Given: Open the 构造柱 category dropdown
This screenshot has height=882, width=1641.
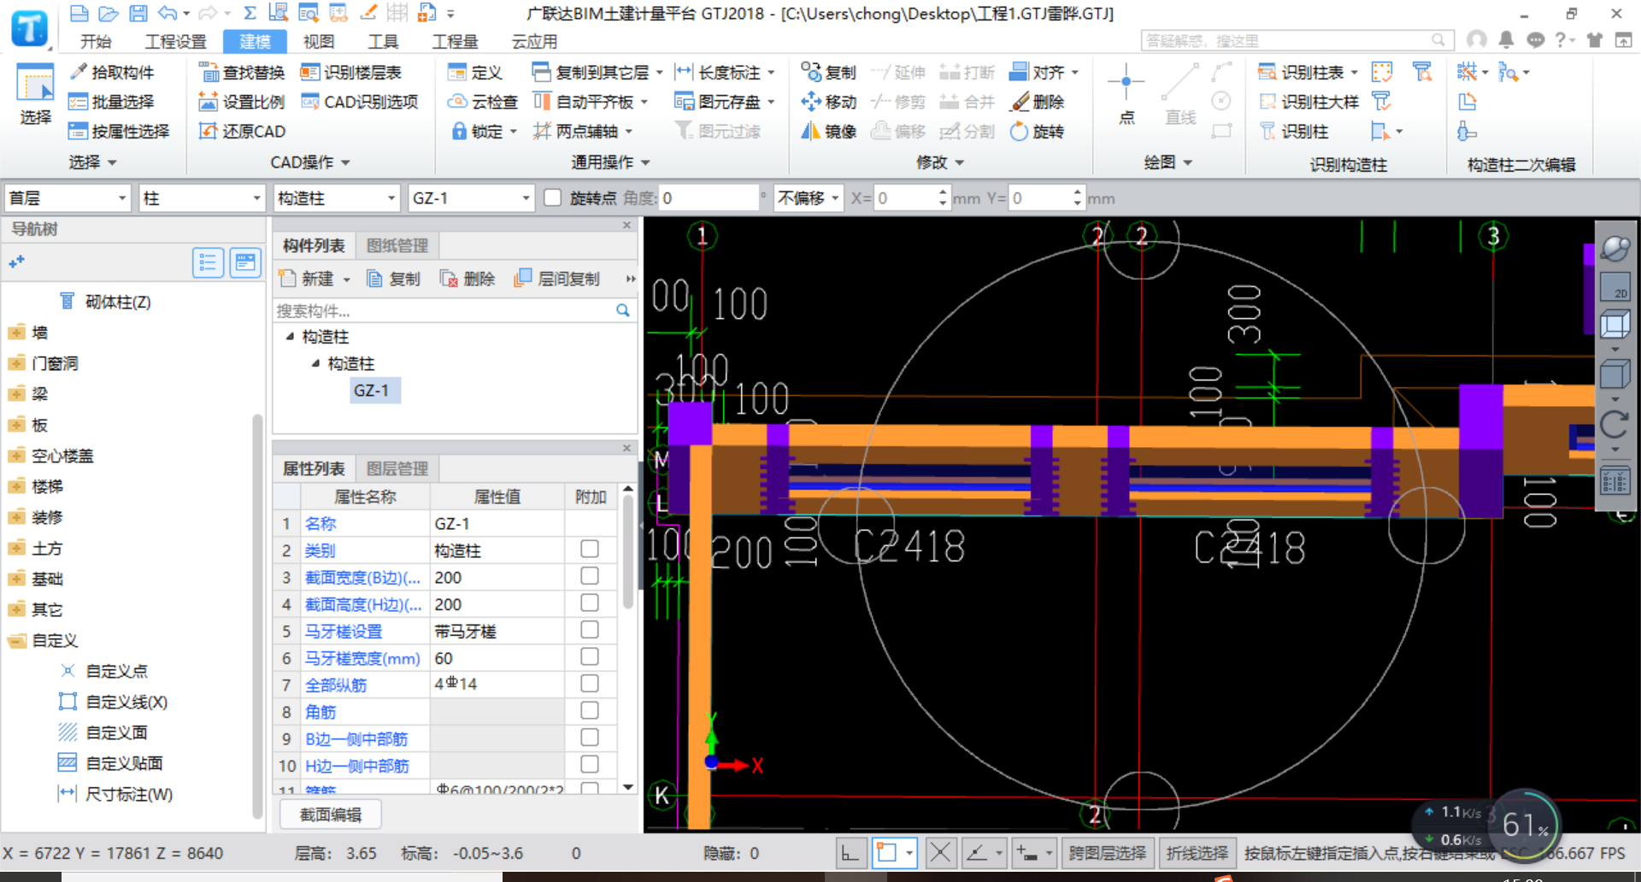Looking at the screenshot, I should pos(337,198).
